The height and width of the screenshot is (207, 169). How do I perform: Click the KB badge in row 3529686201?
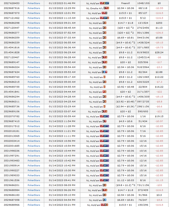[x=104, y=185]
